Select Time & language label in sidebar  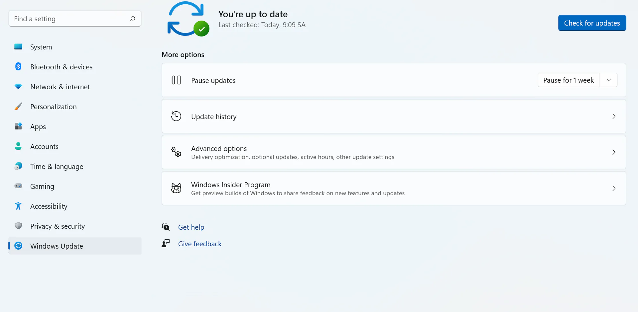pos(57,166)
